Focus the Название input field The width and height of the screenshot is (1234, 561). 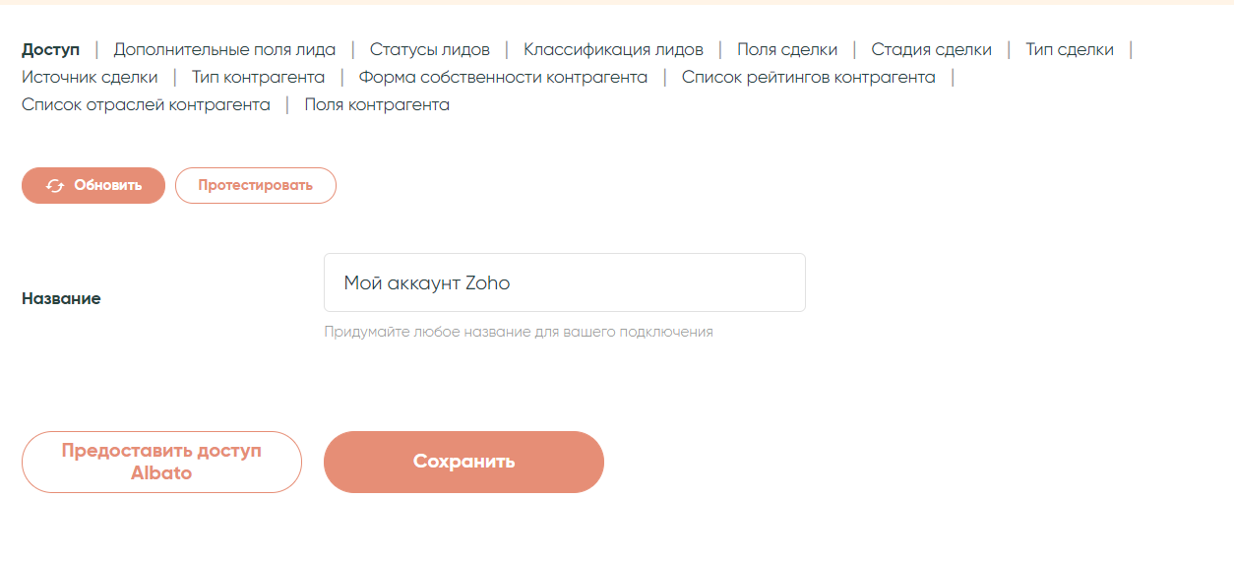(564, 283)
